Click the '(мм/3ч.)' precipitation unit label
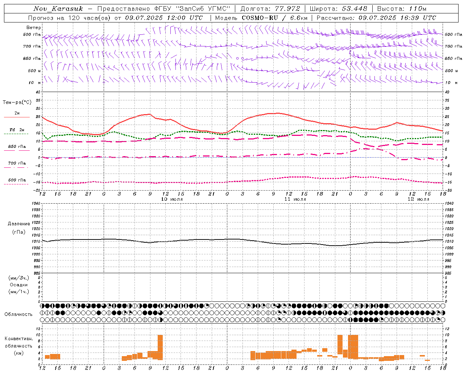The height and width of the screenshot is (371, 464). 19,278
